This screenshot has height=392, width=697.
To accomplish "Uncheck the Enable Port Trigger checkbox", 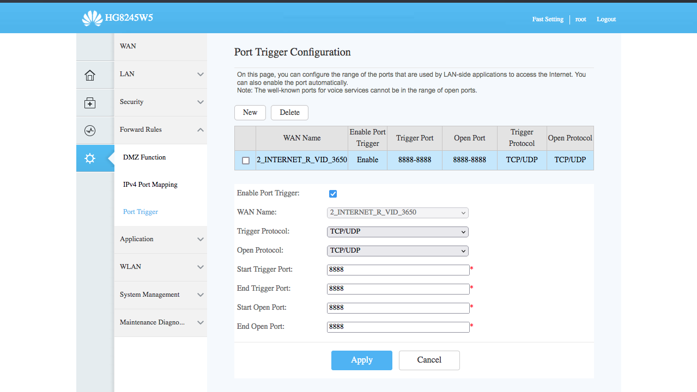I will pos(333,194).
